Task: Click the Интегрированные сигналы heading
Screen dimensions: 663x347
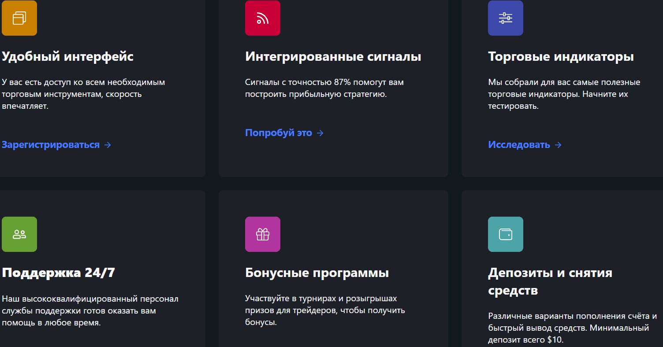Action: coord(333,57)
